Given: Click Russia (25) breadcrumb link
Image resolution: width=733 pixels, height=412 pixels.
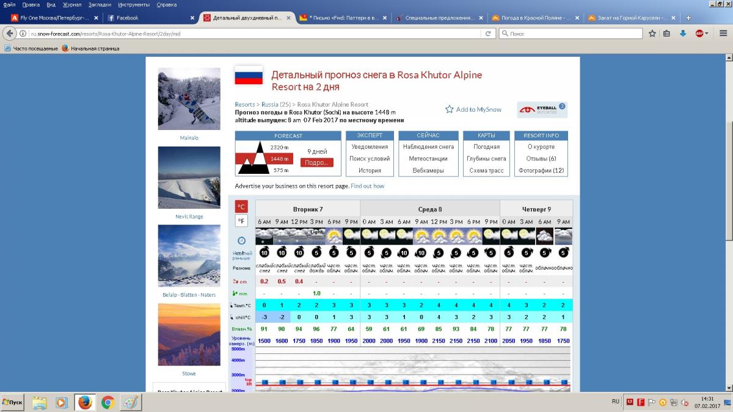Looking at the screenshot, I should pyautogui.click(x=276, y=104).
